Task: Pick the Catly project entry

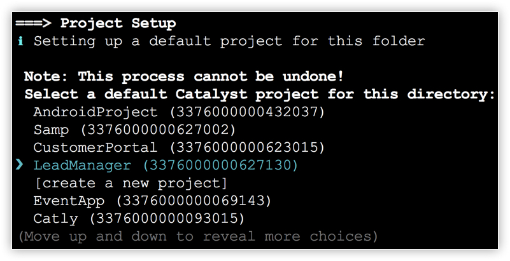Action: (55, 219)
